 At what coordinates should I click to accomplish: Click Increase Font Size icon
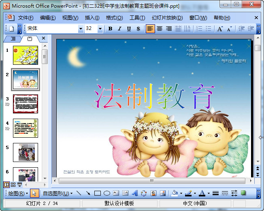[x=220, y=29]
